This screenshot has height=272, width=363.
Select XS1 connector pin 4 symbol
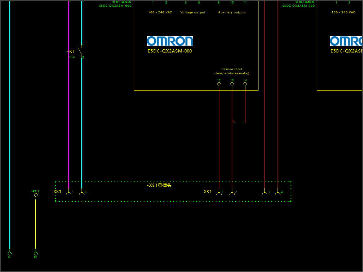pyautogui.click(x=278, y=192)
